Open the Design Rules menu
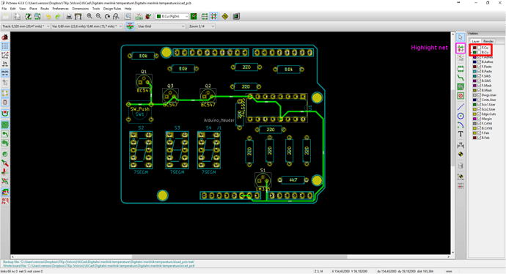The width and height of the screenshot is (506, 274). coord(112,9)
